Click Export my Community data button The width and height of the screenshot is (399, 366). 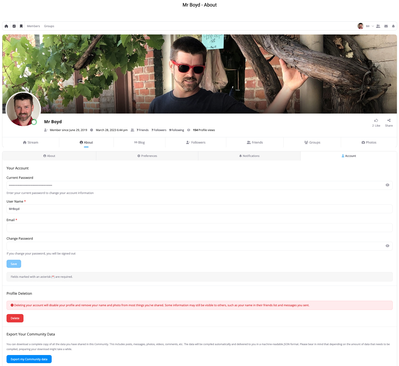pyautogui.click(x=29, y=359)
